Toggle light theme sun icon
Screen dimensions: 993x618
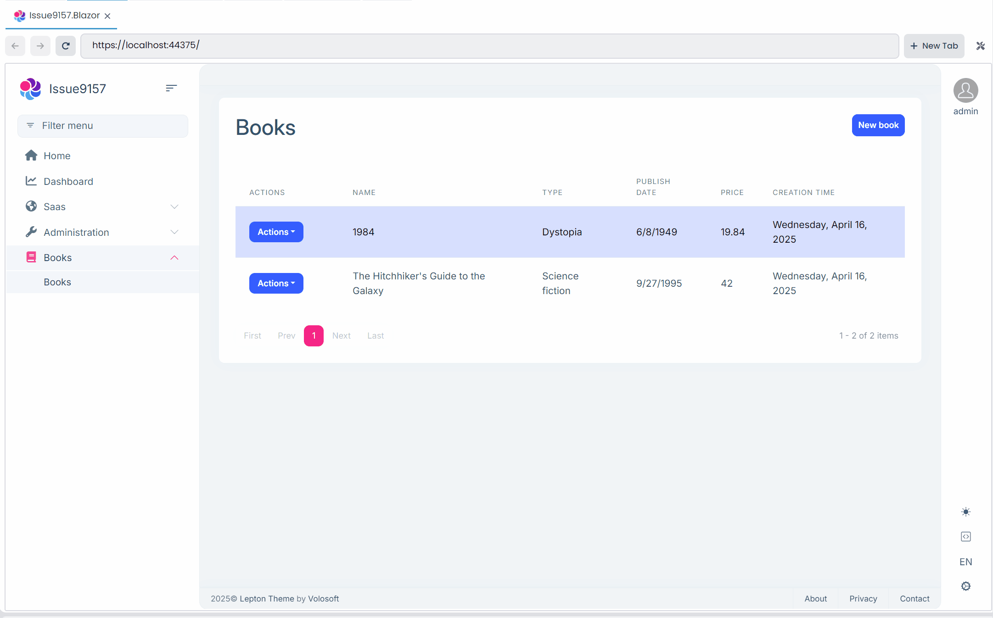click(965, 512)
